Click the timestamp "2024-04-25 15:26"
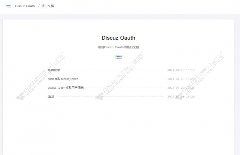This screenshot has height=155, width=240. pyautogui.click(x=181, y=96)
